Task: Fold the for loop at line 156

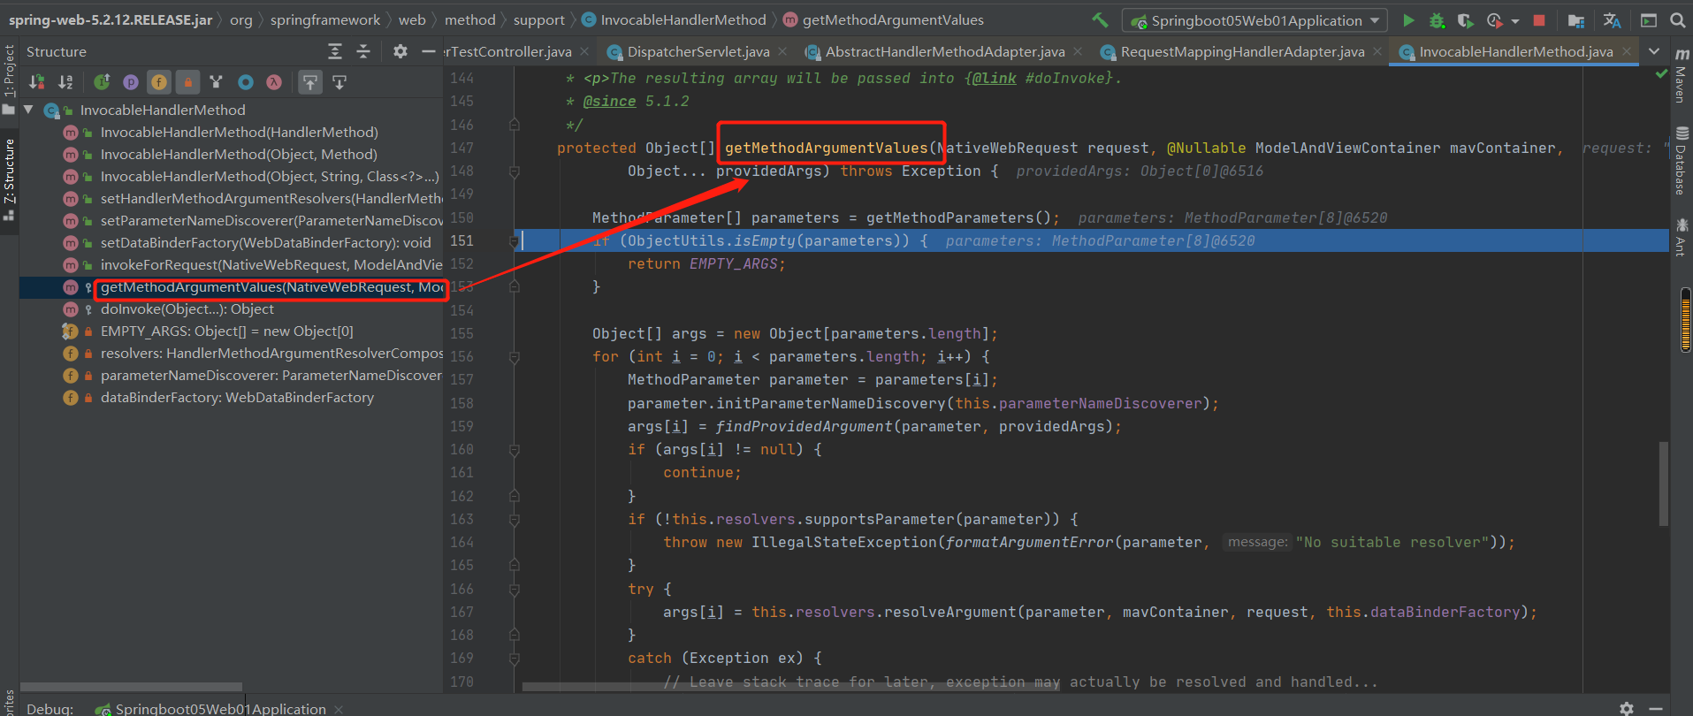Action: (515, 357)
